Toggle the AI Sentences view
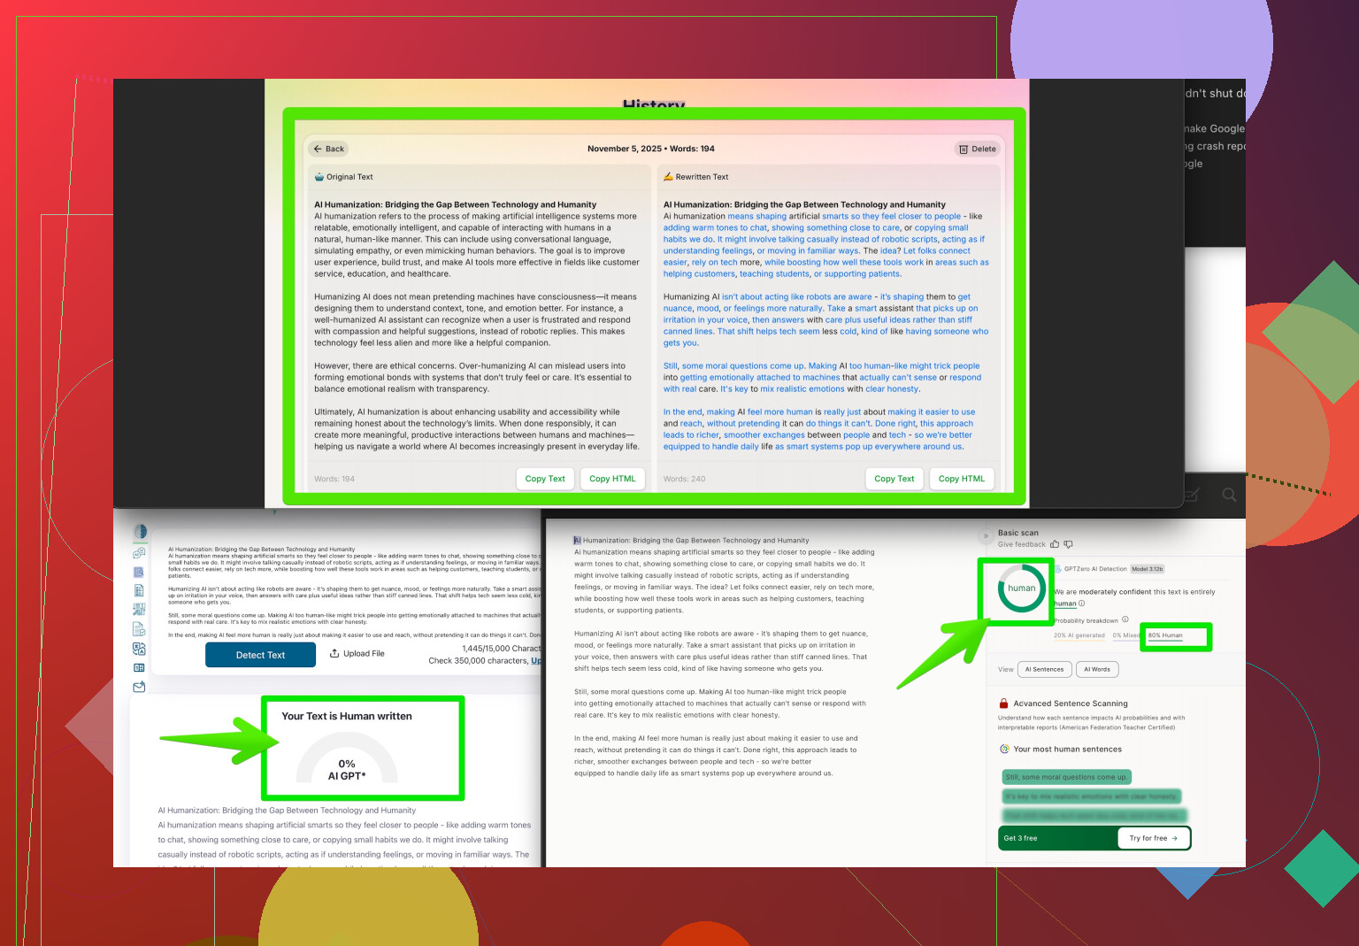Viewport: 1359px width, 946px height. point(1044,669)
